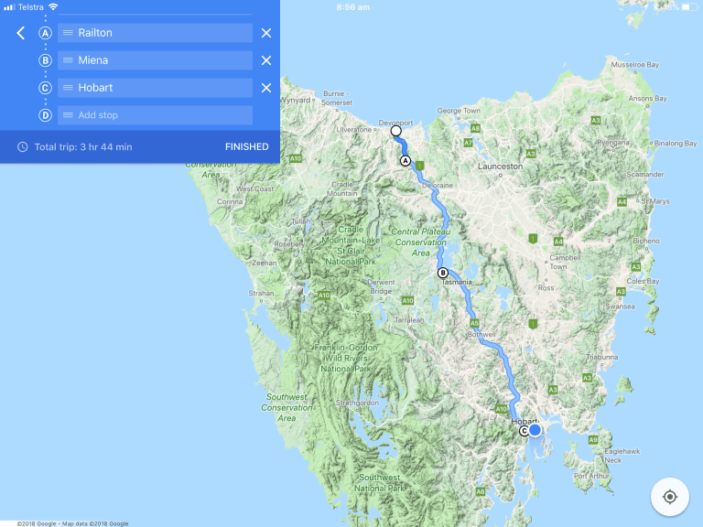Tap the Add stop field
The image size is (703, 527).
coord(155,115)
